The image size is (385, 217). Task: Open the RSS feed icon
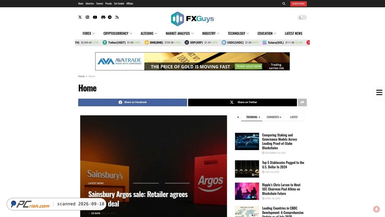[x=117, y=17]
